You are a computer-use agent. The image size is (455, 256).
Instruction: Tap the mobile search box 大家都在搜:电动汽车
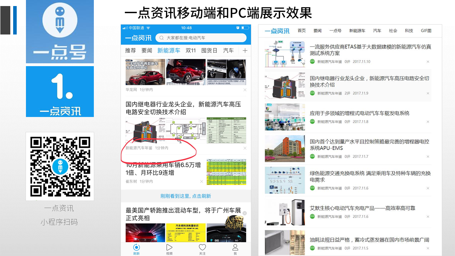201,38
